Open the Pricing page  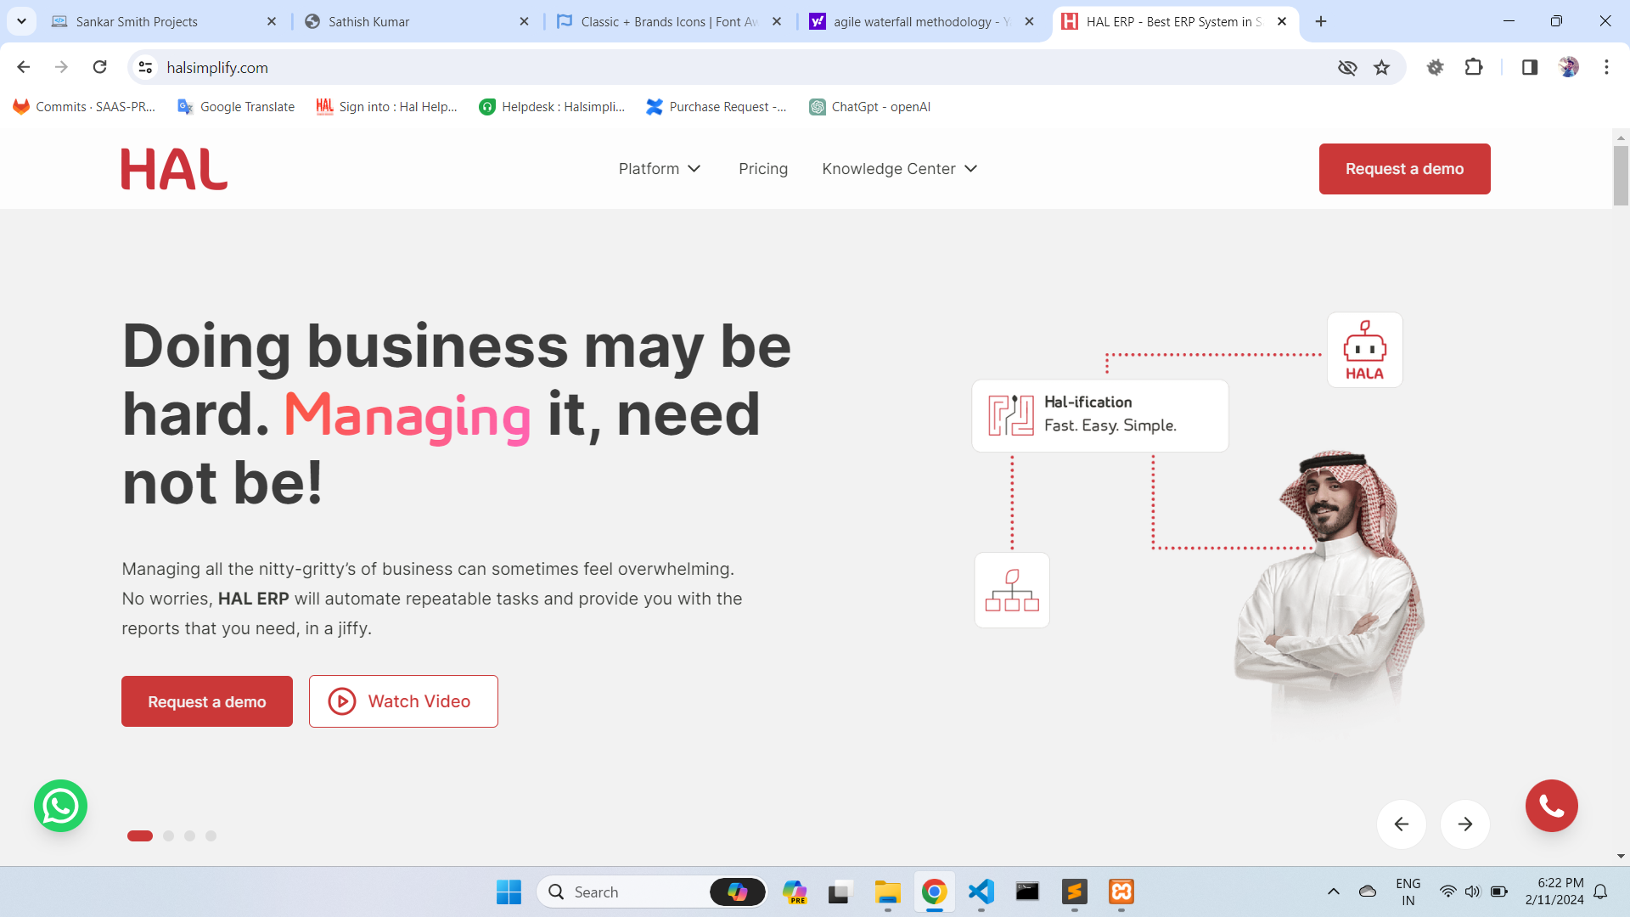[763, 169]
